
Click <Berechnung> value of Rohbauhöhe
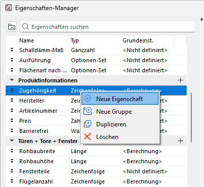pos(142,161)
